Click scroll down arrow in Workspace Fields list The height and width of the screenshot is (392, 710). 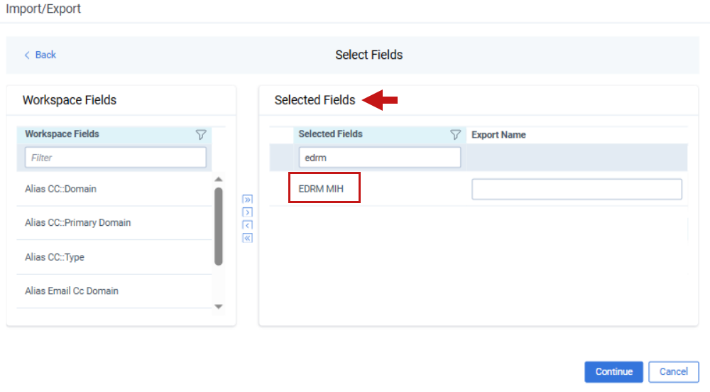tap(219, 307)
